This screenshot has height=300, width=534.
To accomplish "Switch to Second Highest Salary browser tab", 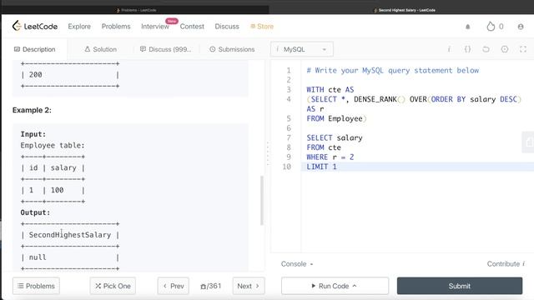I will 405,10.
